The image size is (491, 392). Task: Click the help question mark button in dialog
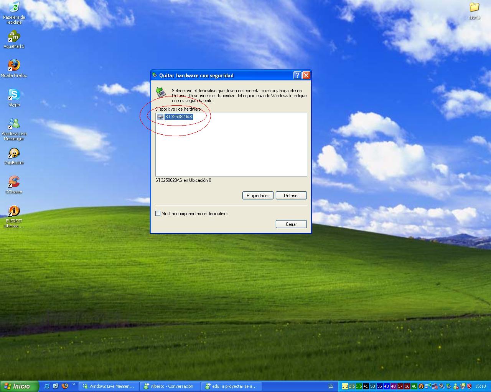(x=297, y=75)
